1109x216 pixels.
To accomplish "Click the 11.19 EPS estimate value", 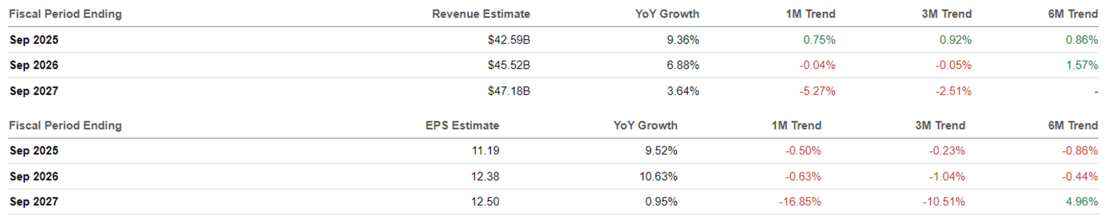I will [x=485, y=151].
